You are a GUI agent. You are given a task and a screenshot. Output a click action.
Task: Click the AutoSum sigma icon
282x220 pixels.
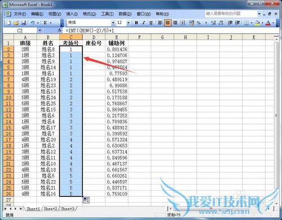click(45, 23)
